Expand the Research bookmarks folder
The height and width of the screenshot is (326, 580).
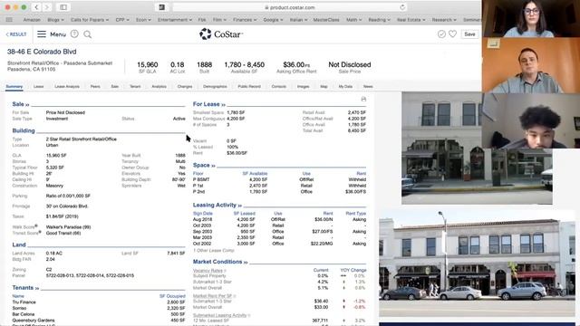(x=444, y=20)
